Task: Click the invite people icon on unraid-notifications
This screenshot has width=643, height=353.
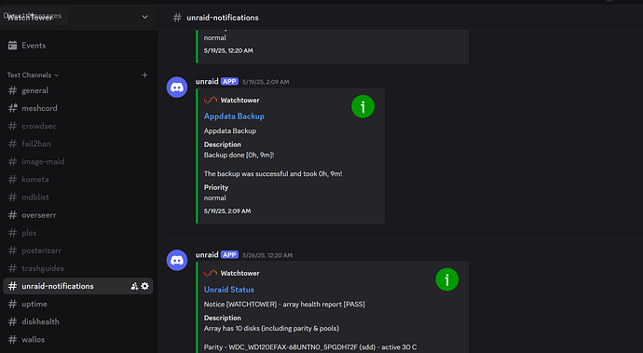Action: pyautogui.click(x=134, y=286)
